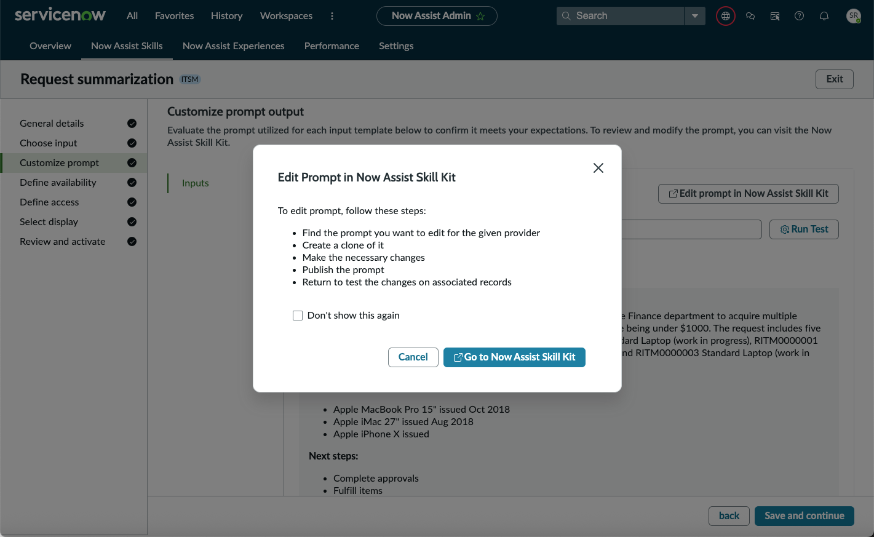Favorite Now Assist Admin with the star
Viewport: 874px width, 537px height.
480,16
